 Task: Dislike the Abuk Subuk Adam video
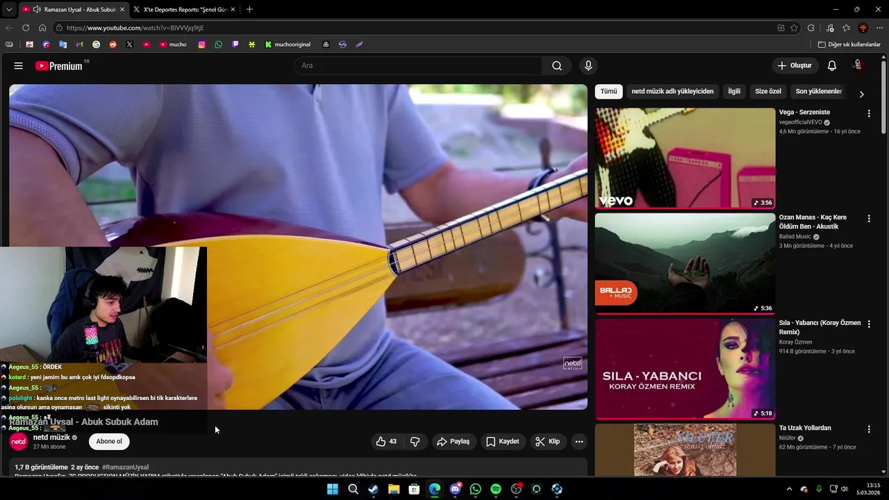(x=415, y=442)
